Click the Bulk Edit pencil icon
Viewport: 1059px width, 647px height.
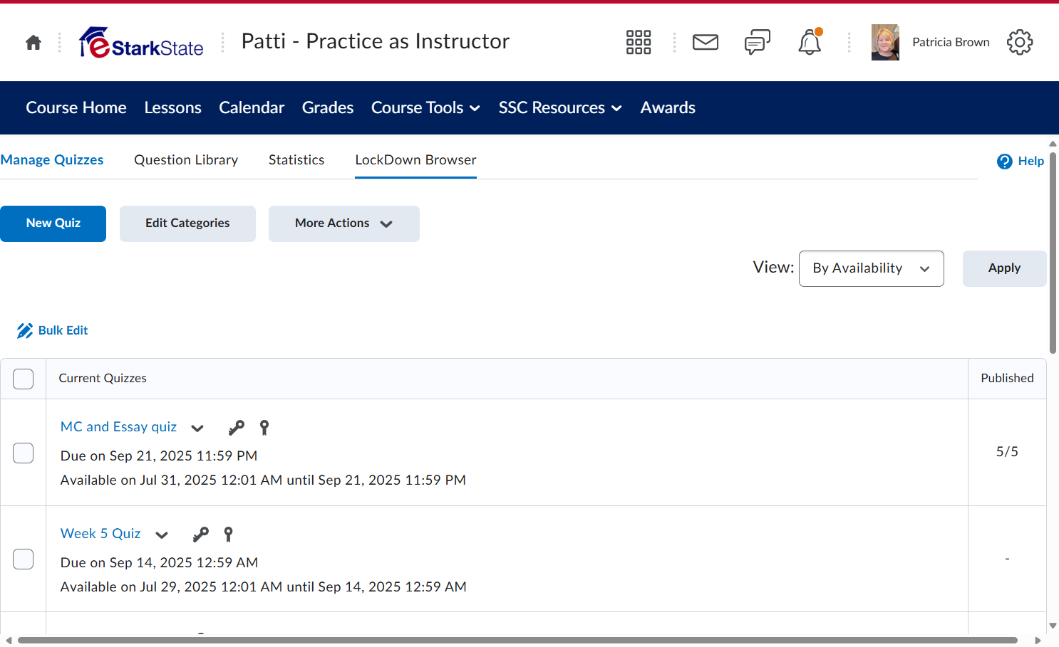tap(25, 330)
